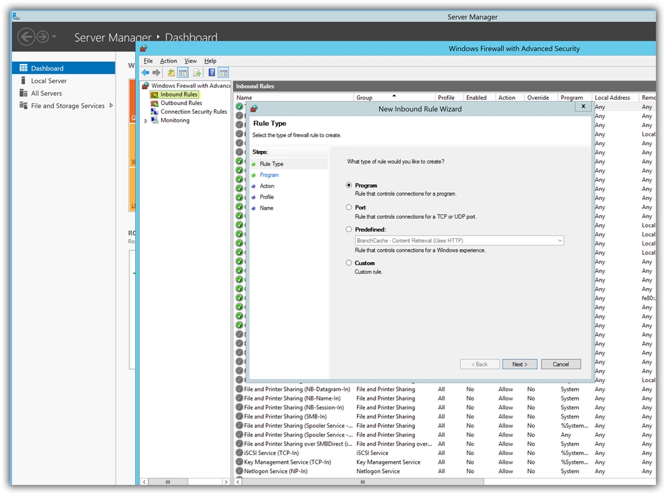This screenshot has width=666, height=495.
Task: Open the Server Manager navigation history dropdown arrow
Action: pos(54,37)
